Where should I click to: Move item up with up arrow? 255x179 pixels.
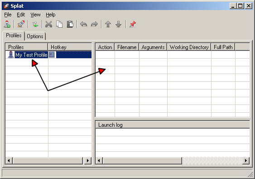click(x=108, y=24)
